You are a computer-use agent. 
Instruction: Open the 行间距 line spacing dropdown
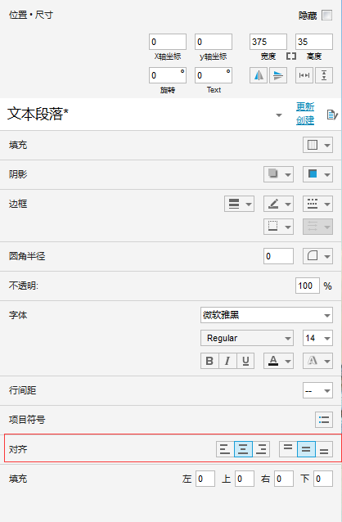[317, 390]
